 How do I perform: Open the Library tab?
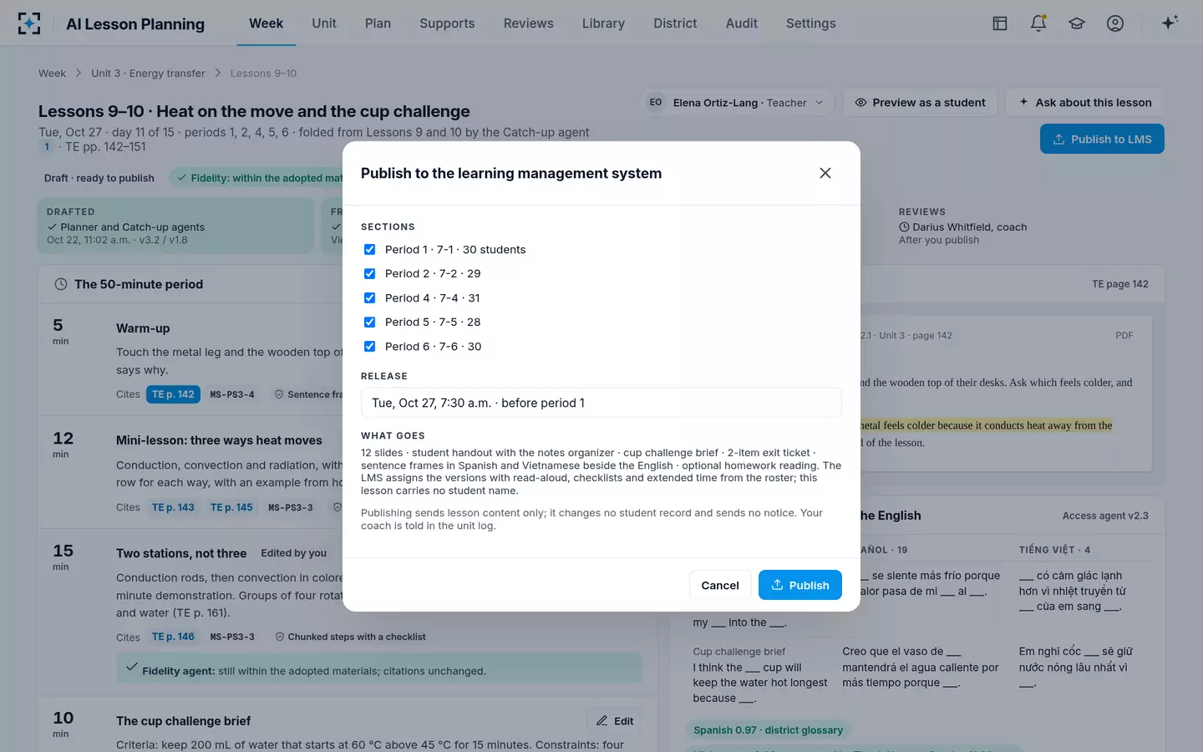[603, 23]
